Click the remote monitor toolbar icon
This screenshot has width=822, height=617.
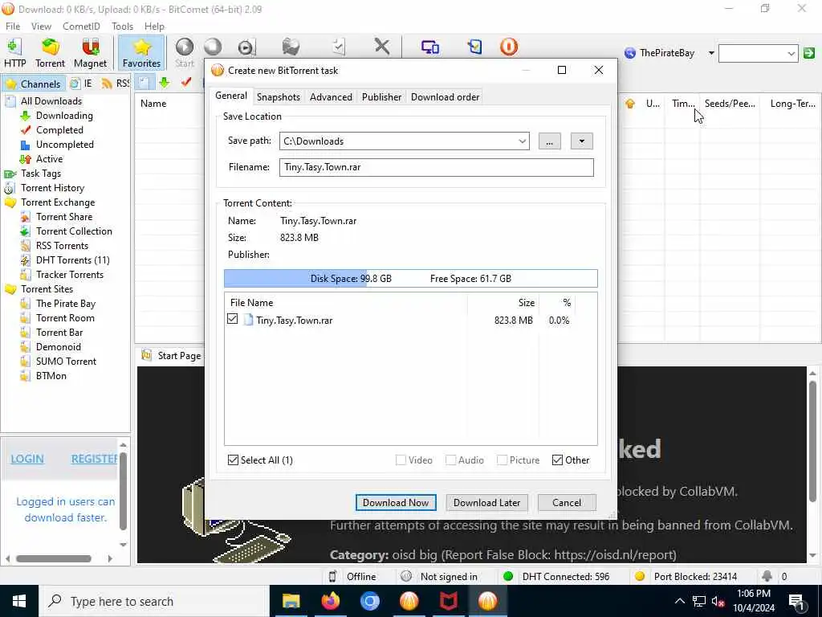[x=430, y=47]
